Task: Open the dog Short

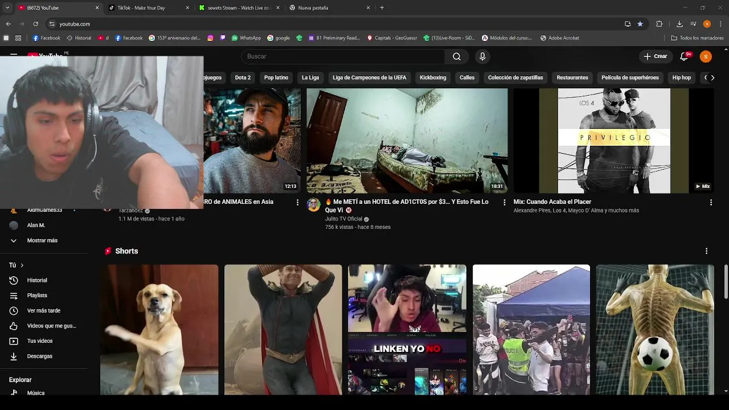Action: [159, 330]
